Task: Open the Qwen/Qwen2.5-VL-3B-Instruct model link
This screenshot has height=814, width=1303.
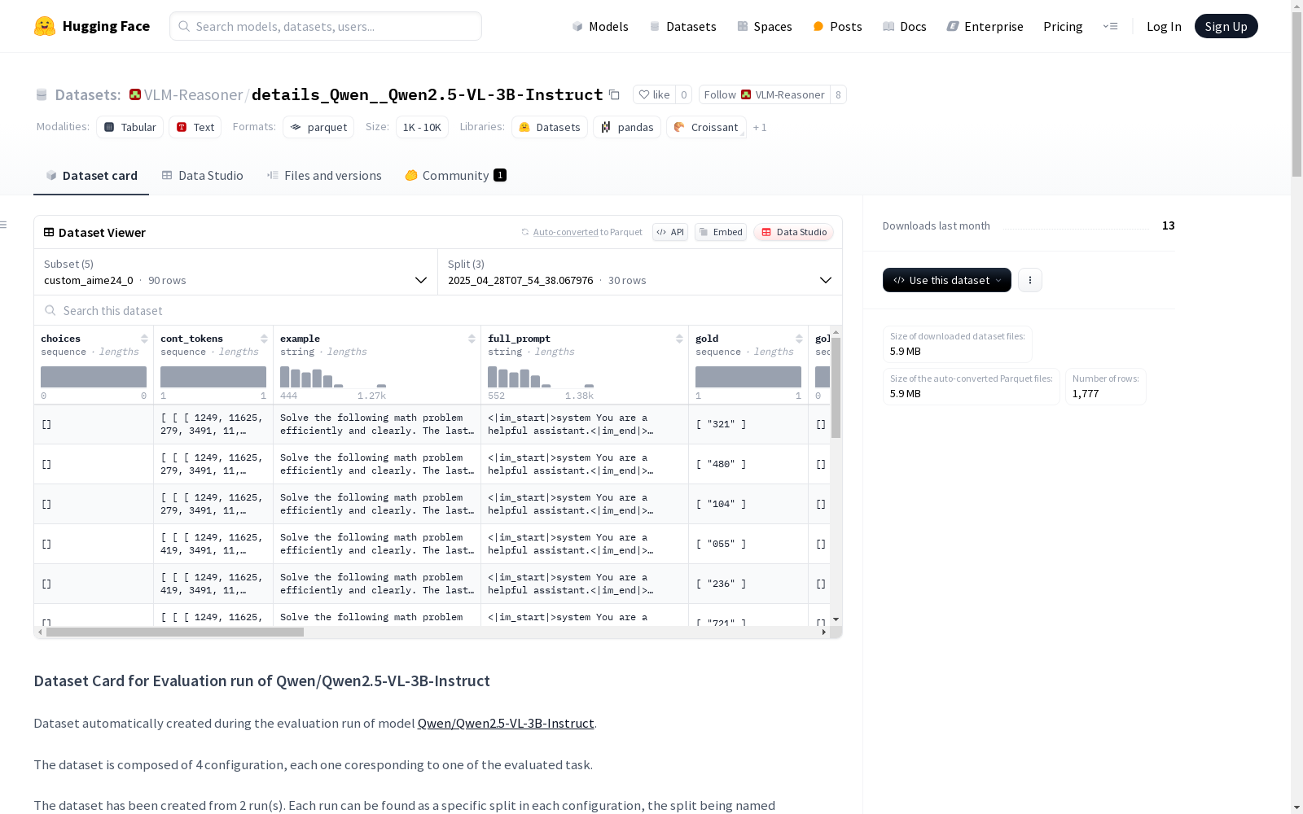Action: [x=506, y=723]
